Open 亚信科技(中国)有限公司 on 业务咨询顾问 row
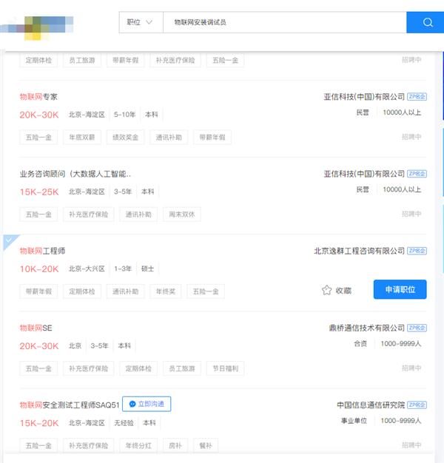This screenshot has width=444, height=463. point(364,174)
